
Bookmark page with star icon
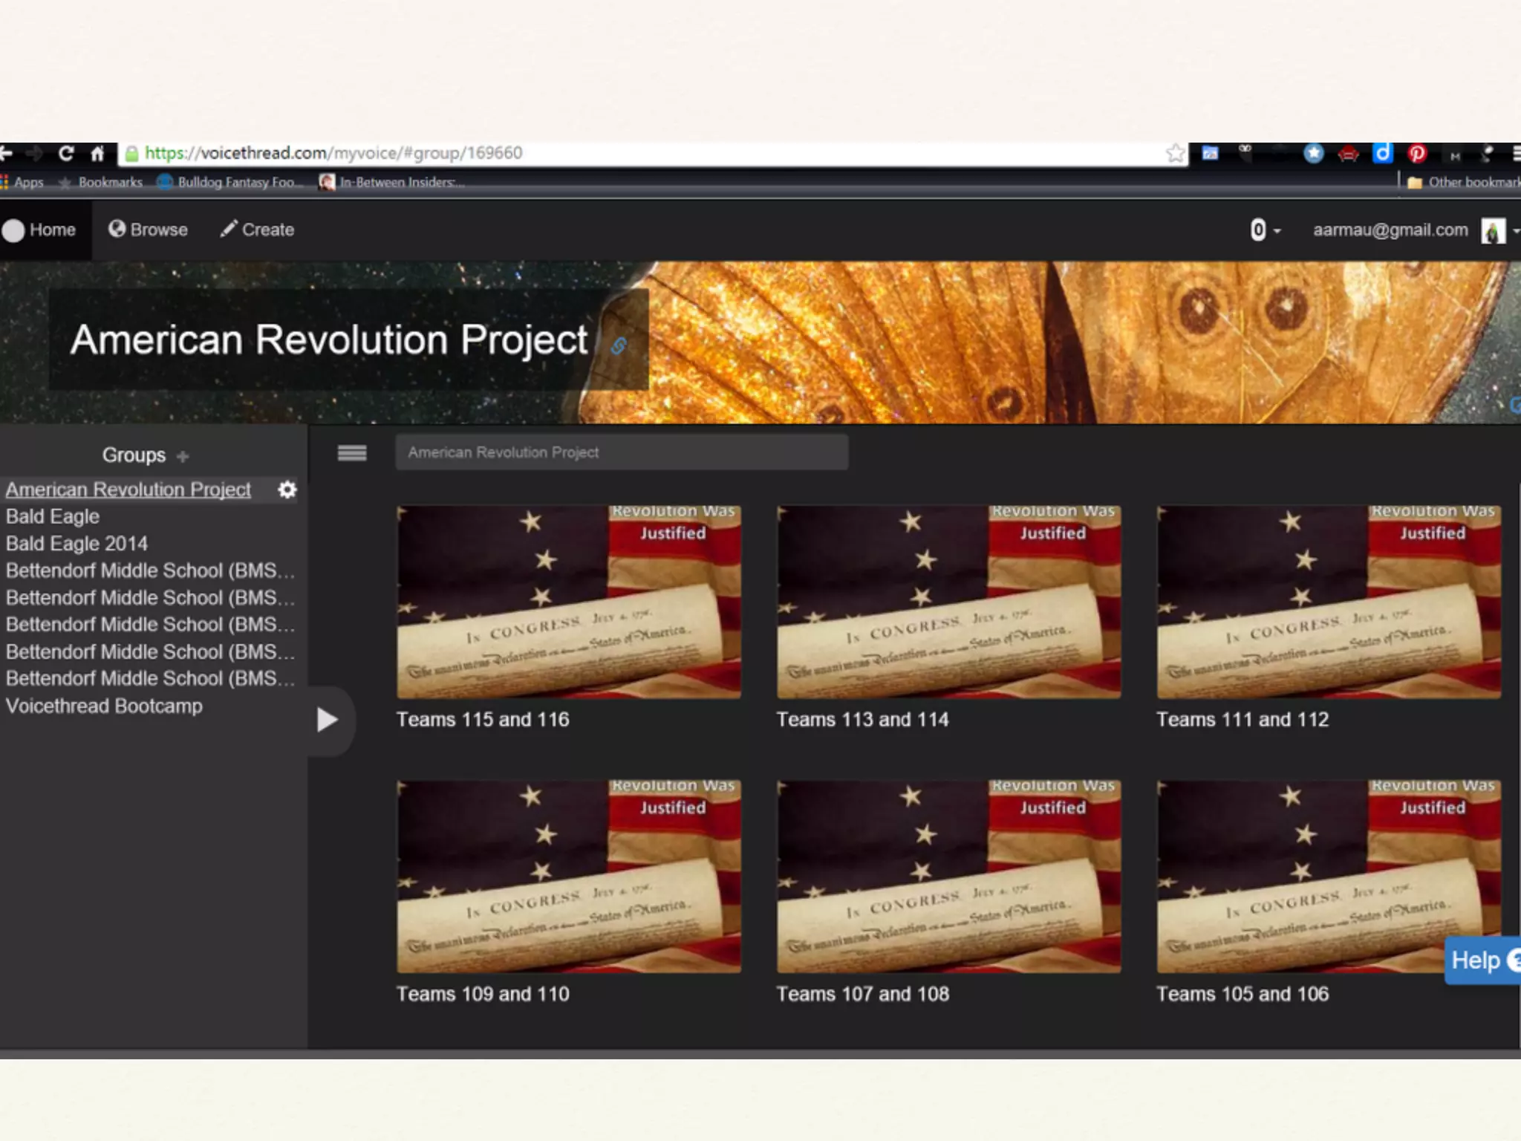pyautogui.click(x=1175, y=153)
